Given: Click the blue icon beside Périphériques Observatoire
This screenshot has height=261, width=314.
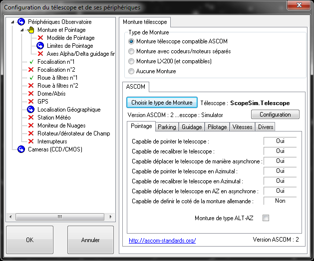Looking at the screenshot, I should (x=21, y=22).
